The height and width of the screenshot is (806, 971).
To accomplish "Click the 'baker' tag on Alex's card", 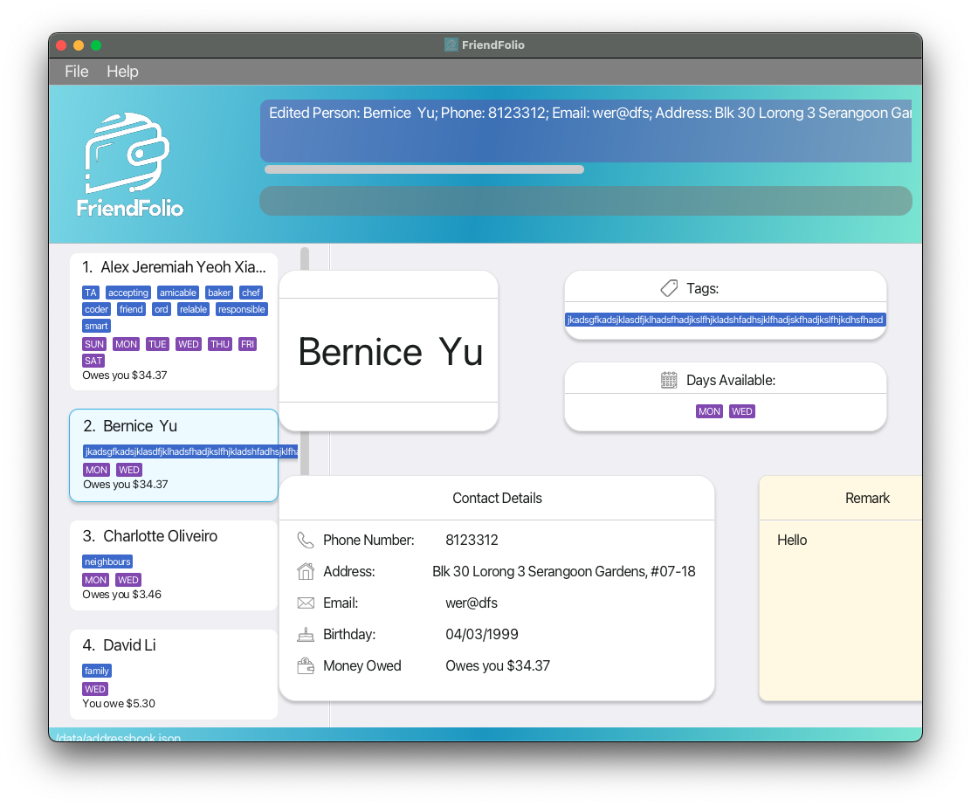I will click(x=219, y=293).
